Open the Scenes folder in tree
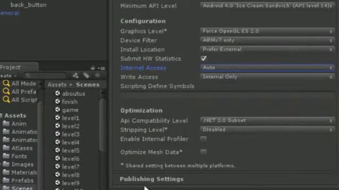339x190 pixels. click(x=18, y=188)
